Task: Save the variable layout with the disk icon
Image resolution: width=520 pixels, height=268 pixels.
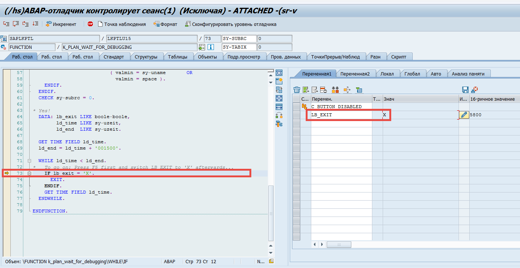Action: click(x=465, y=89)
